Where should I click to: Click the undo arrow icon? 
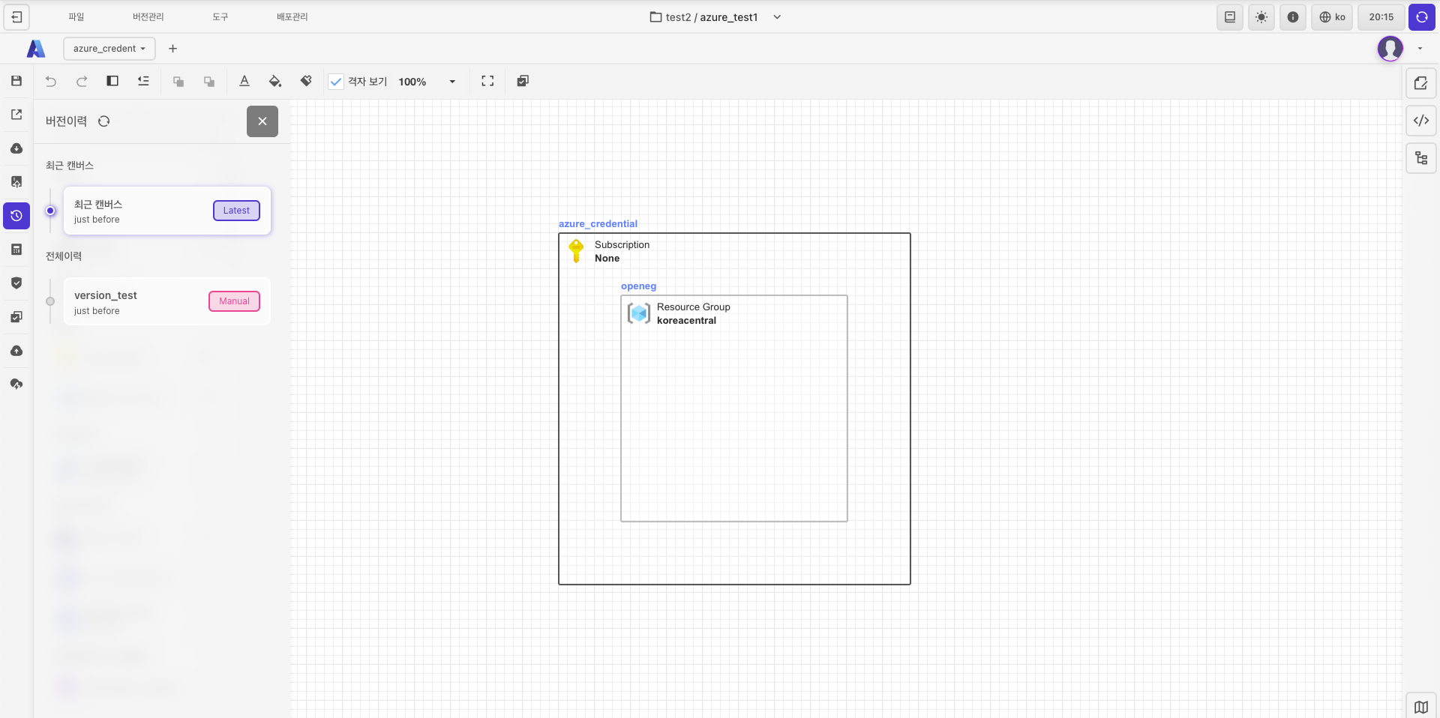tap(51, 81)
